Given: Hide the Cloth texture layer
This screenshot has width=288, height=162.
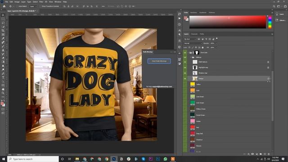Looking at the screenshot, I should (185, 62).
